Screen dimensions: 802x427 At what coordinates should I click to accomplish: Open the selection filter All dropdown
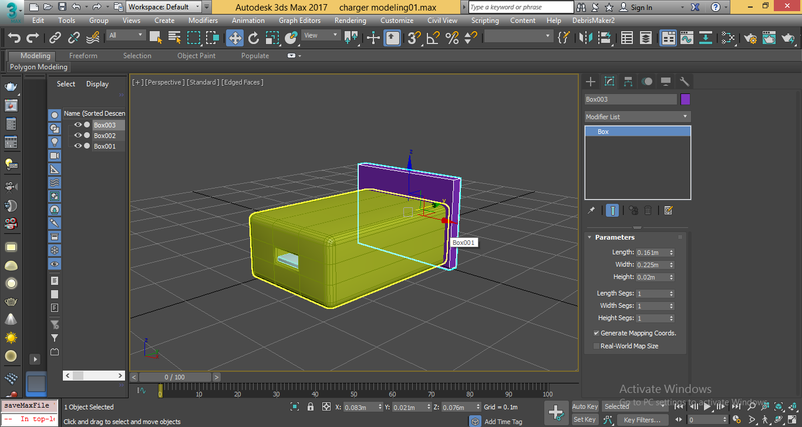point(126,35)
